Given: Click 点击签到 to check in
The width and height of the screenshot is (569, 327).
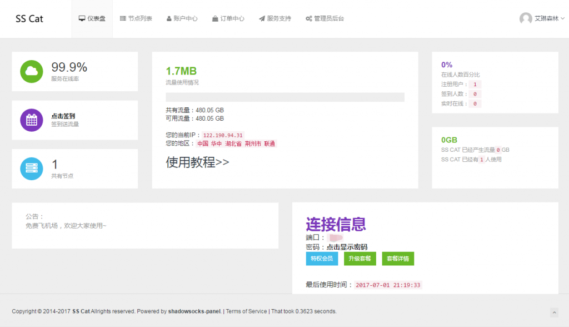Looking at the screenshot, I should [x=63, y=116].
